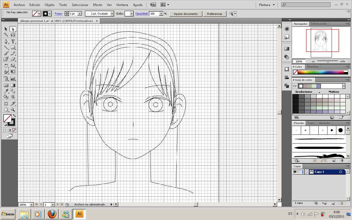Select the Direct Selection tool
The width and height of the screenshot is (352, 220).
(x=13, y=29)
